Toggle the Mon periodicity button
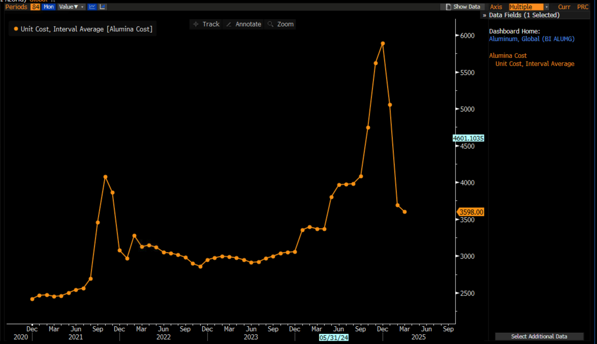 coord(49,7)
